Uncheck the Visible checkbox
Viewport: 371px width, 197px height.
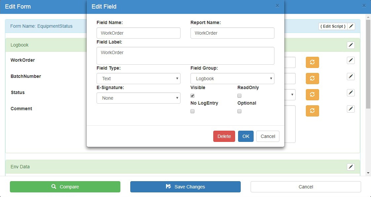[192, 96]
